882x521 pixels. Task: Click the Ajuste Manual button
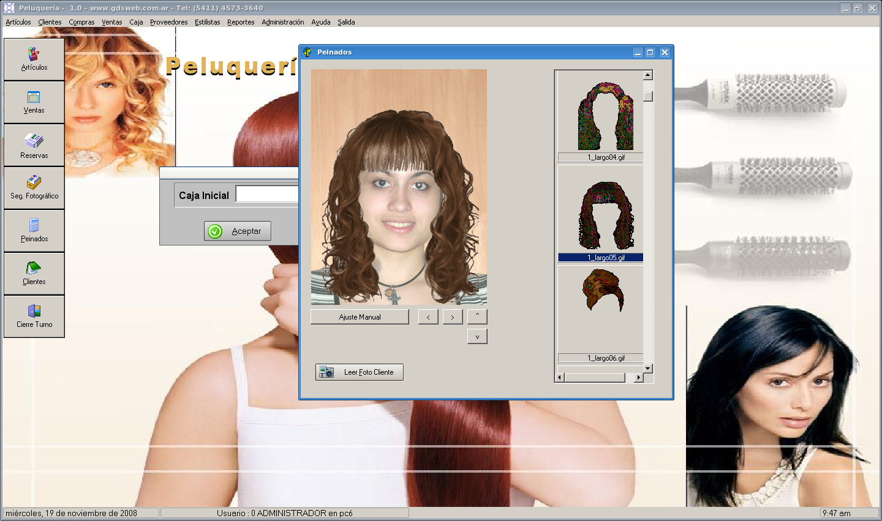tap(360, 317)
